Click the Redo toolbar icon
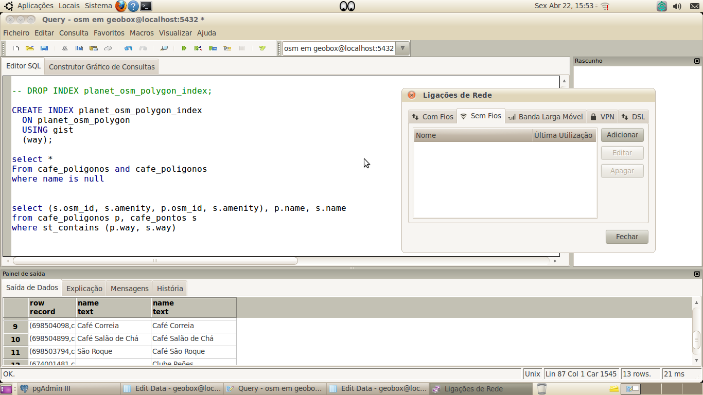This screenshot has width=703, height=395. (143, 48)
